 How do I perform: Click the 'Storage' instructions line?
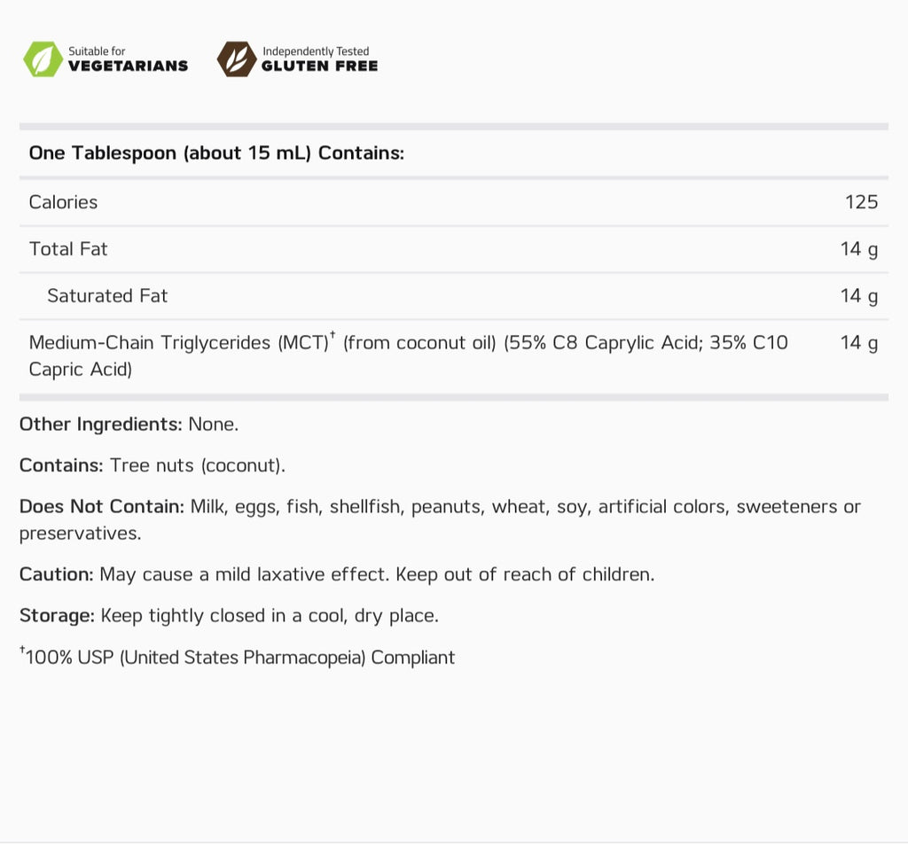pos(229,615)
